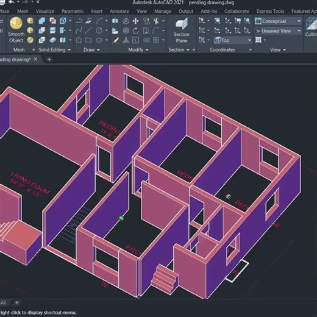This screenshot has height=317, width=317.
Task: Click the Section Plane tool
Action: pos(182,30)
